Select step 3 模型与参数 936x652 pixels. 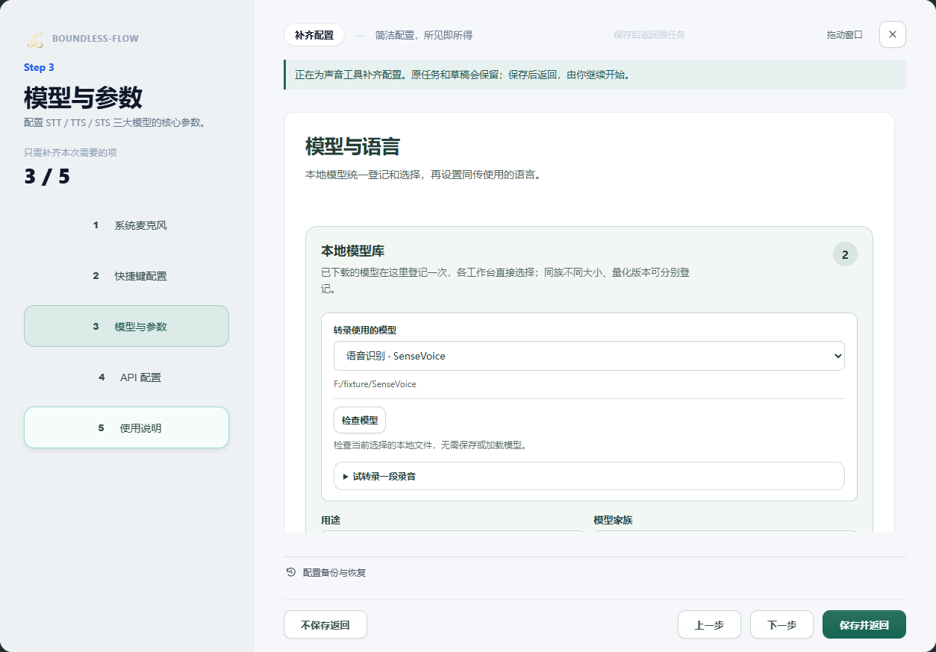pos(126,326)
